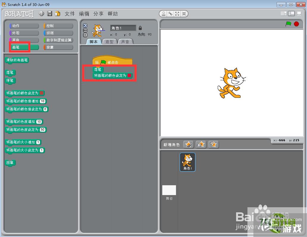Screen dimensions: 307x237
Task: Click script's red pen color swatch
Action: coord(130,75)
